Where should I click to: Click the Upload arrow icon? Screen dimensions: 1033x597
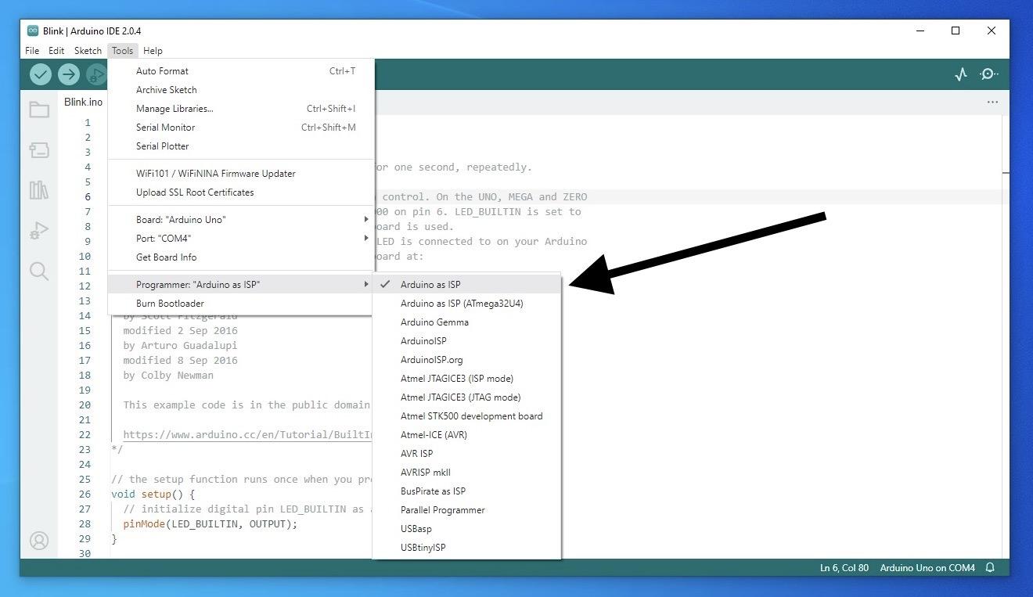[69, 74]
